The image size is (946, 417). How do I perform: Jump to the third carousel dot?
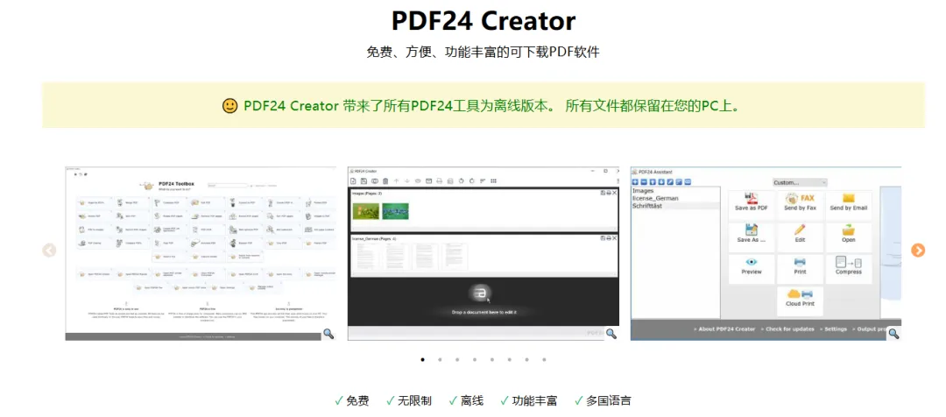[x=457, y=359]
